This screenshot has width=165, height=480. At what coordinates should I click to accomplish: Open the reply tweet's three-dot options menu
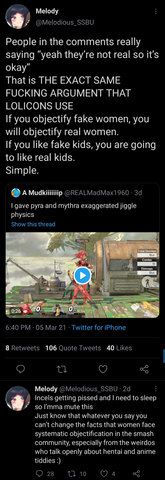pos(156,389)
